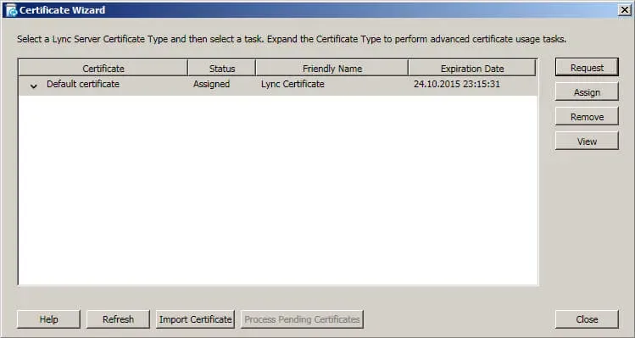635x338 pixels.
Task: Click the '24.10.2015 23:15:31' expiration cell
Action: [x=457, y=84]
